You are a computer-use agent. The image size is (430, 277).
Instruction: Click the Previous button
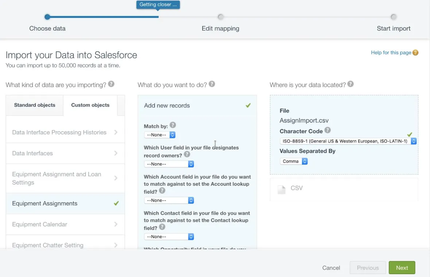368,268
